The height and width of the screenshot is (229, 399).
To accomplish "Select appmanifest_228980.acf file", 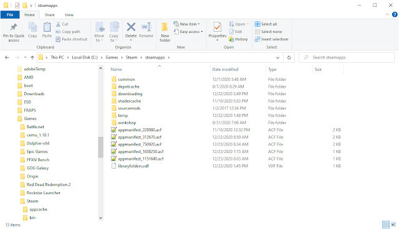I will tap(140, 130).
